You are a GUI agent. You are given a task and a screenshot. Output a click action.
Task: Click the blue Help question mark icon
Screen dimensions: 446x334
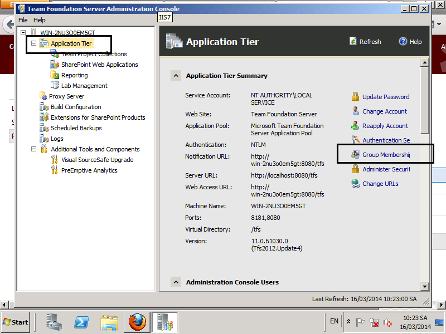403,41
